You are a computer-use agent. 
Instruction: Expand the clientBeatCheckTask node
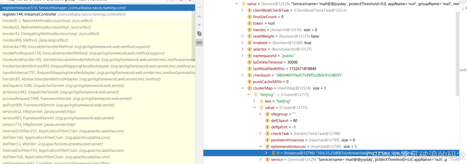(242, 10)
